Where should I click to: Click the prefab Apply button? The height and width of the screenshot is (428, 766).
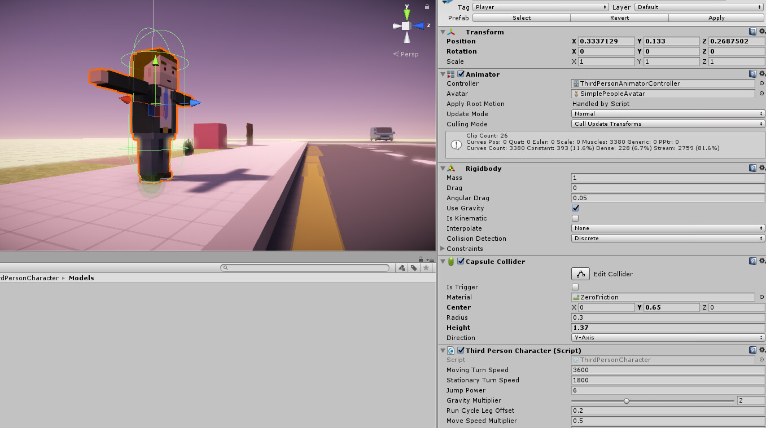(x=716, y=17)
